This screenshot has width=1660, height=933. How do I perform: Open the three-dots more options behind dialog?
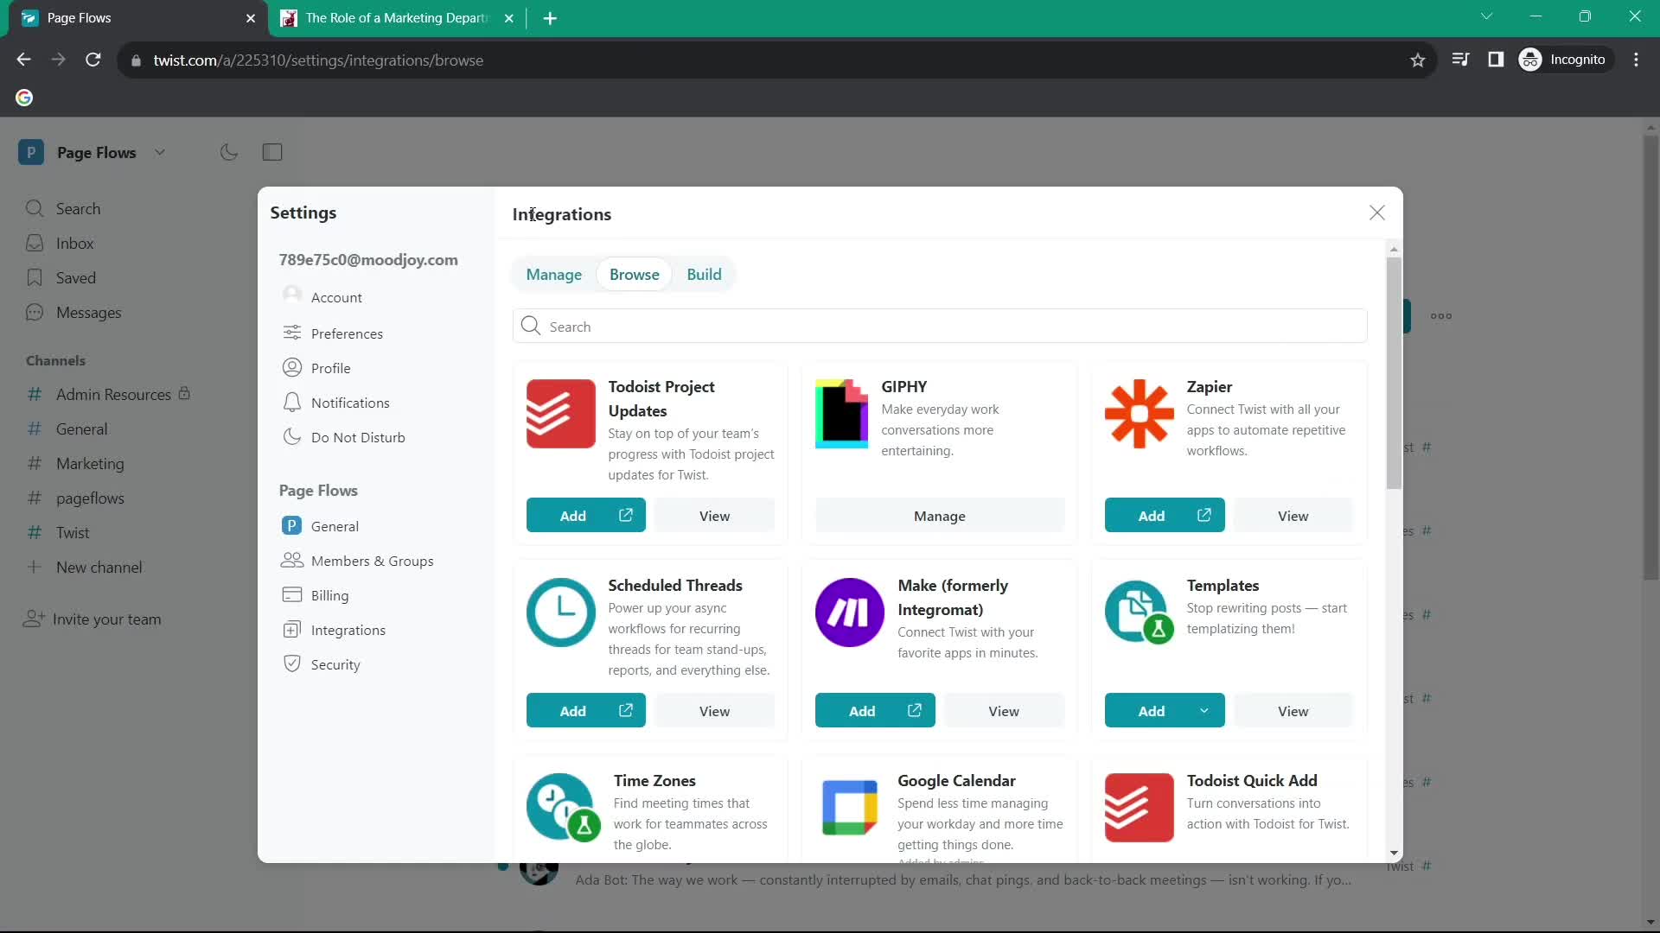click(1440, 316)
